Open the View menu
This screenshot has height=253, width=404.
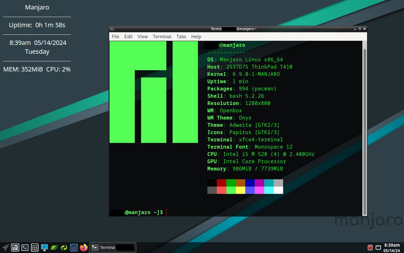click(x=143, y=36)
